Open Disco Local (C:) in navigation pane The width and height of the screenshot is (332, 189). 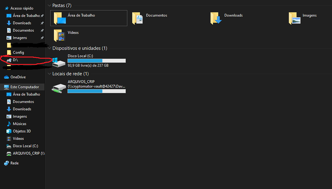[x=25, y=146]
